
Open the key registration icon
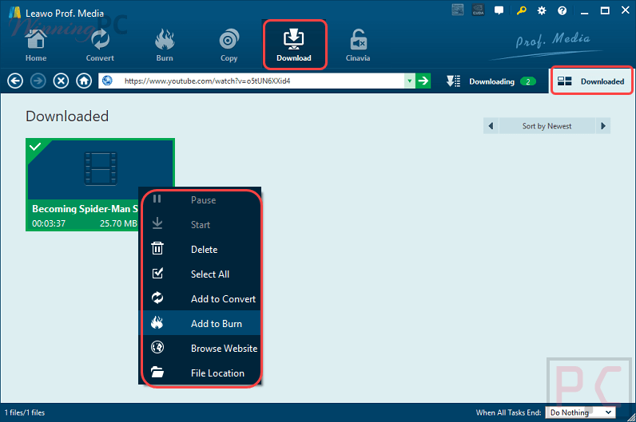point(521,10)
